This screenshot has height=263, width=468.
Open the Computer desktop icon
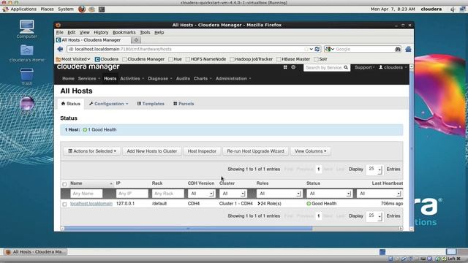(27, 29)
